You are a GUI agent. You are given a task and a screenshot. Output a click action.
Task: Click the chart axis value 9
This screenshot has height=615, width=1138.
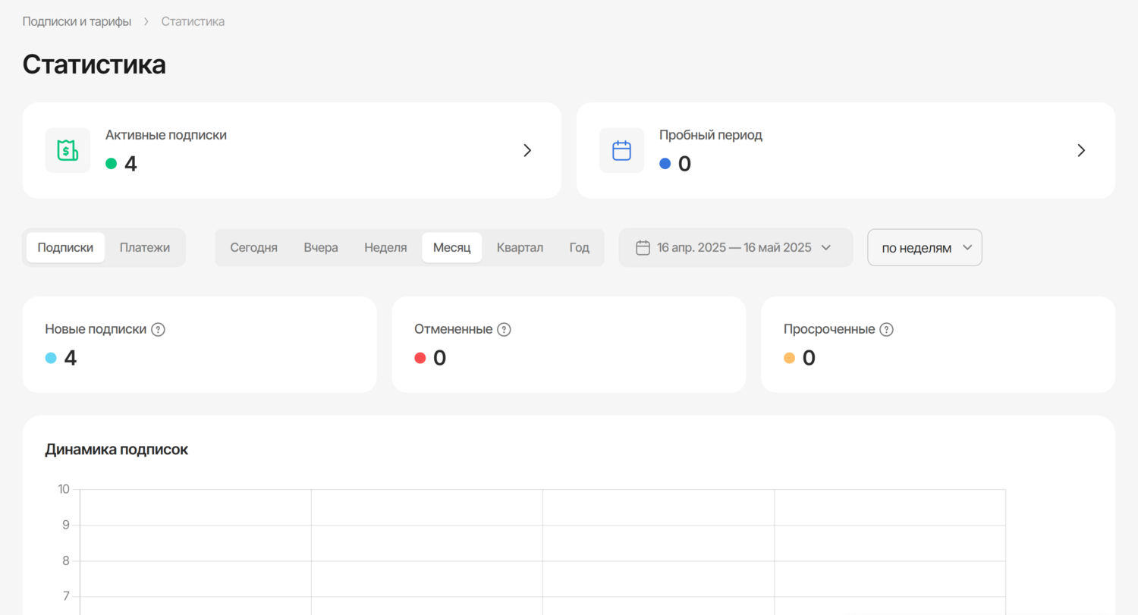(x=66, y=525)
